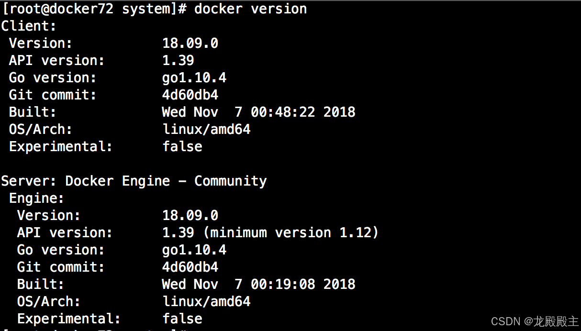The image size is (581, 331).
Task: Click the Server build time 00:19:08
Action: (283, 284)
